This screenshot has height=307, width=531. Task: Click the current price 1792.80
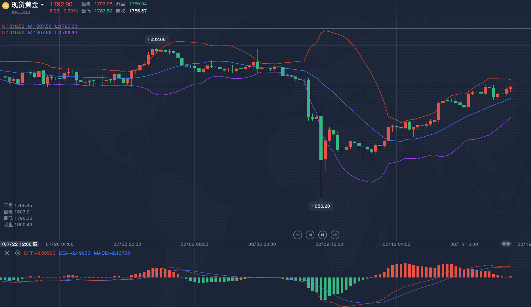coord(61,4)
